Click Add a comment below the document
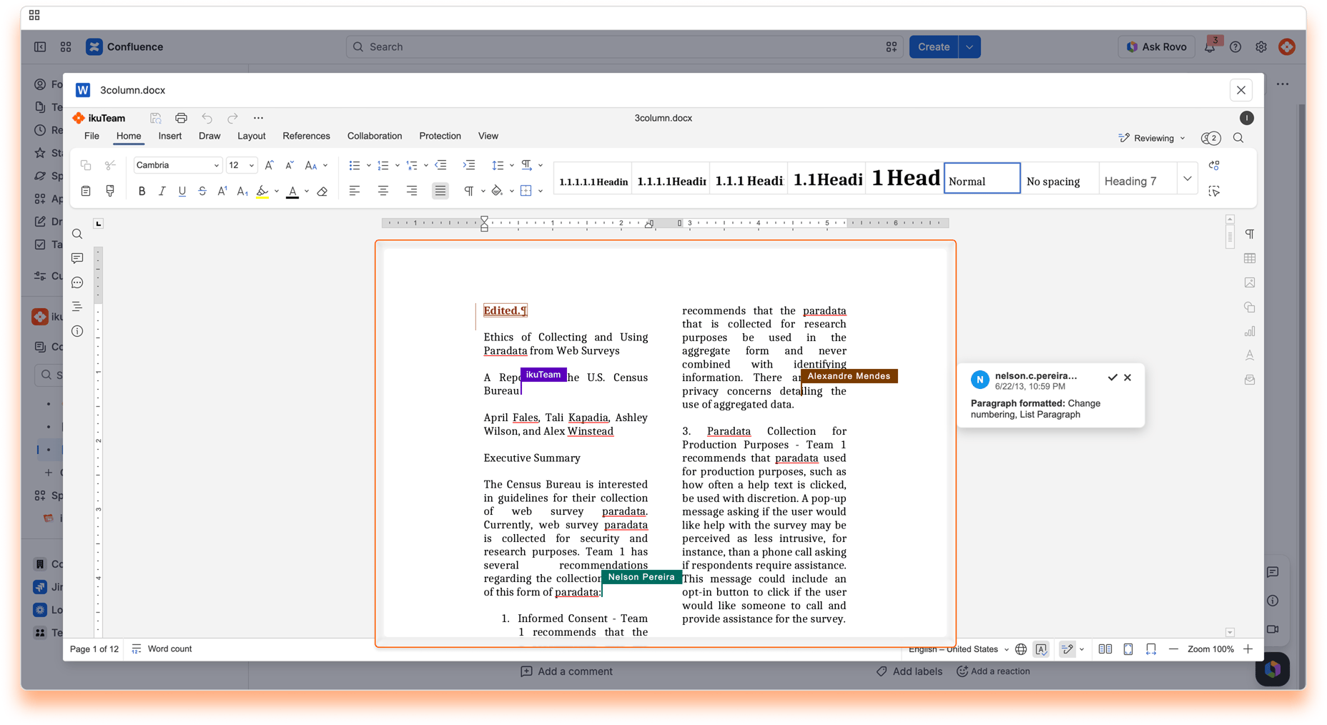 [566, 671]
